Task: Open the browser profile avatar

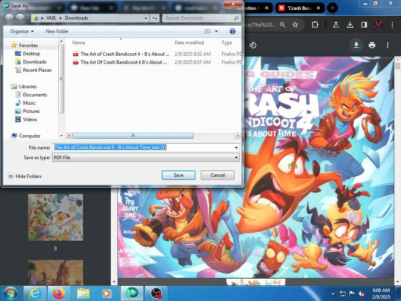Action: coord(378,25)
